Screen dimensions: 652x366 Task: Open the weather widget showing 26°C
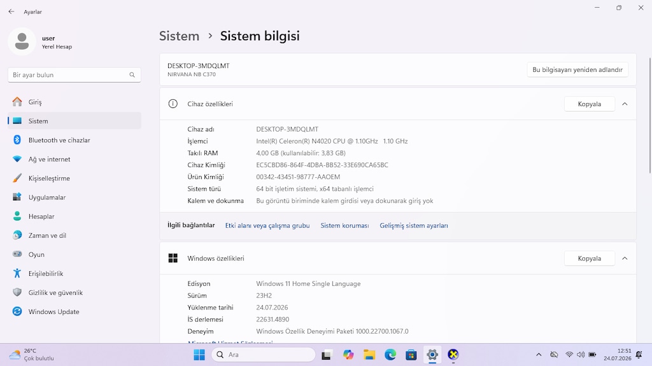coord(32,355)
